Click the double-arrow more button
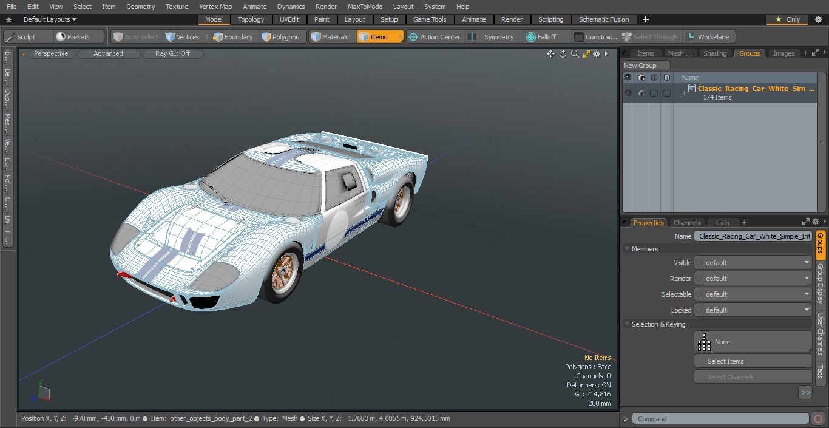This screenshot has height=428, width=829. tap(805, 393)
